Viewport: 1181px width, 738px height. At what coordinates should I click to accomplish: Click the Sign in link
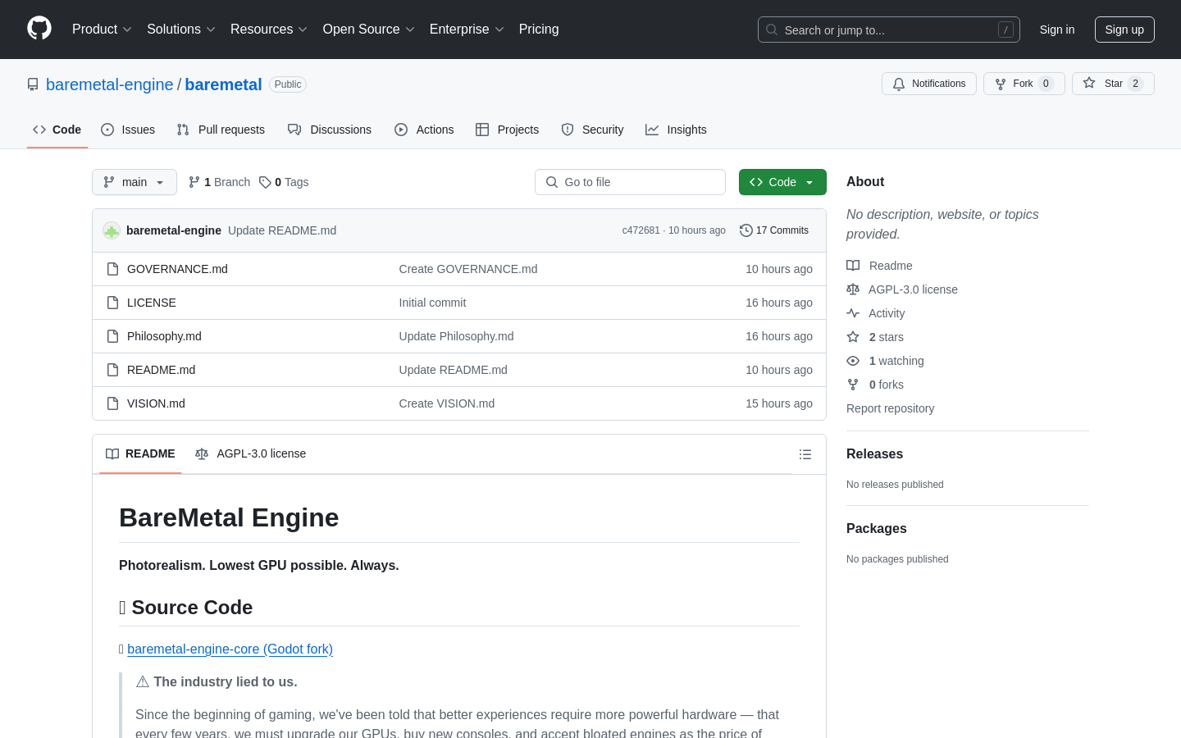[1056, 30]
